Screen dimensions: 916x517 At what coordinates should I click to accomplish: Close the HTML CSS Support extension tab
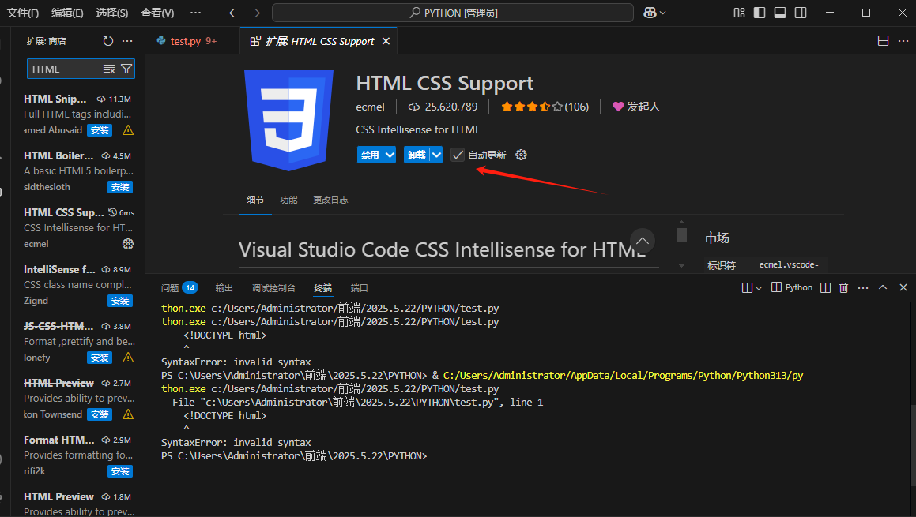[386, 41]
